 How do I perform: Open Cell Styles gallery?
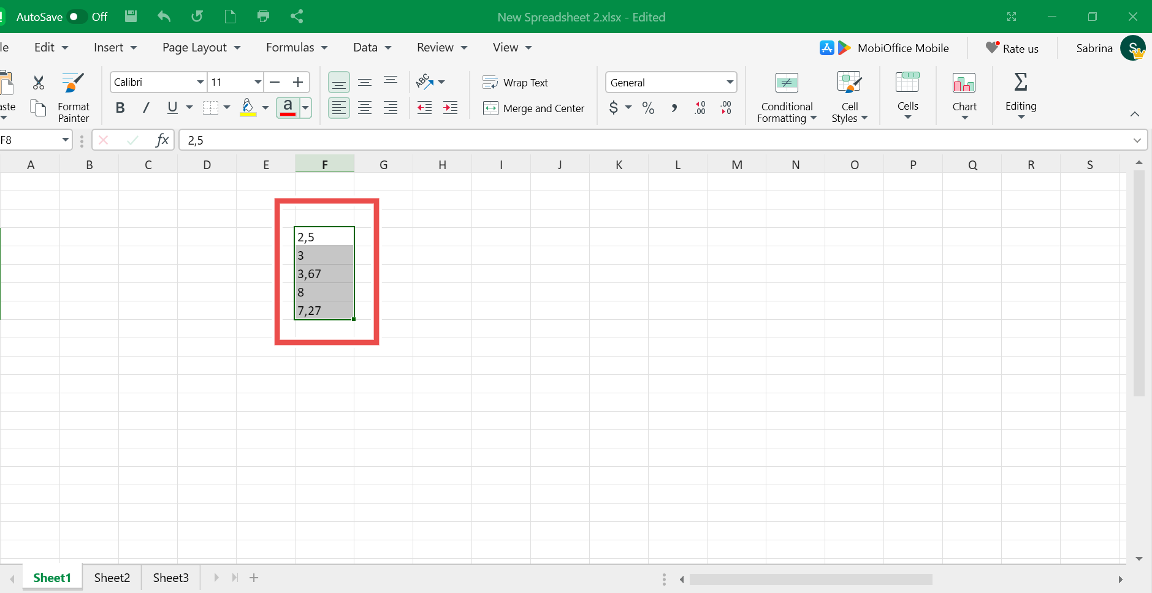point(850,98)
